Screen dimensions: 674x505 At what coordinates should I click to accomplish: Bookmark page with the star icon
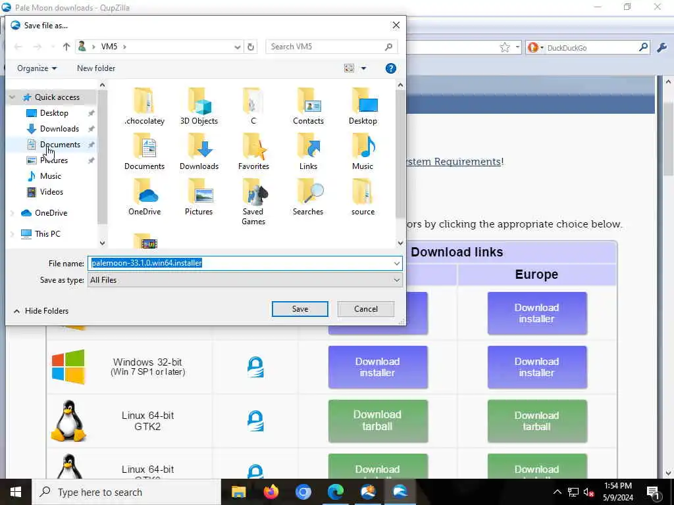pyautogui.click(x=505, y=47)
